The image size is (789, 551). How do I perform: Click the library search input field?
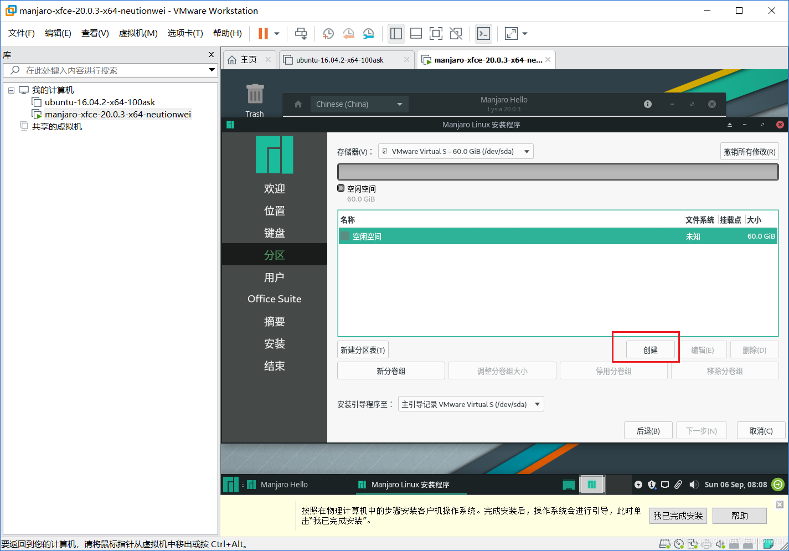(x=105, y=70)
